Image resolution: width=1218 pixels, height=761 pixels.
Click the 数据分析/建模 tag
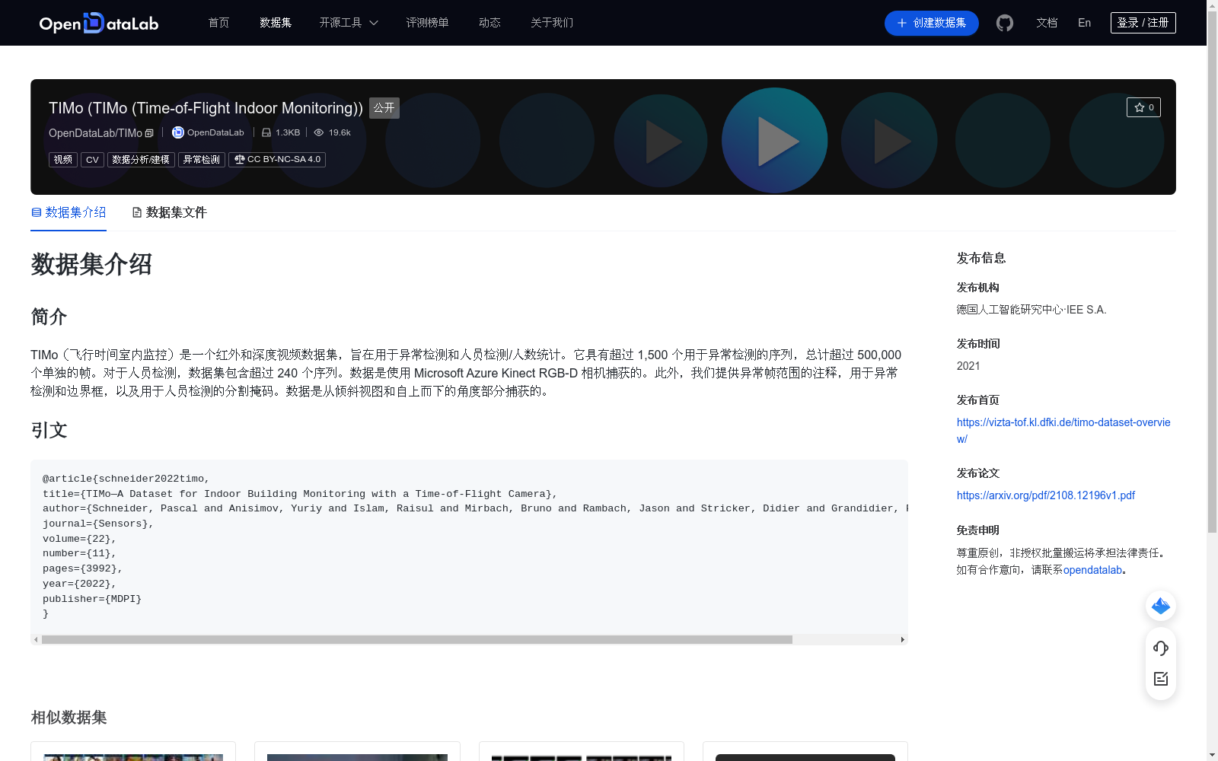[x=141, y=160]
